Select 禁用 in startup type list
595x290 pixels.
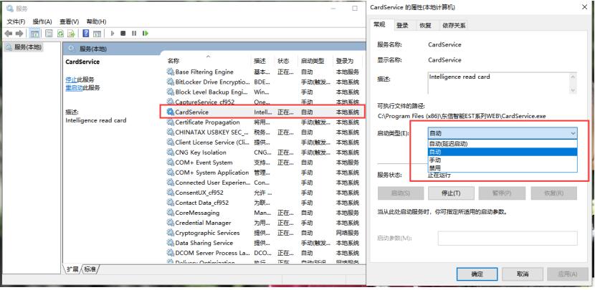coord(435,168)
